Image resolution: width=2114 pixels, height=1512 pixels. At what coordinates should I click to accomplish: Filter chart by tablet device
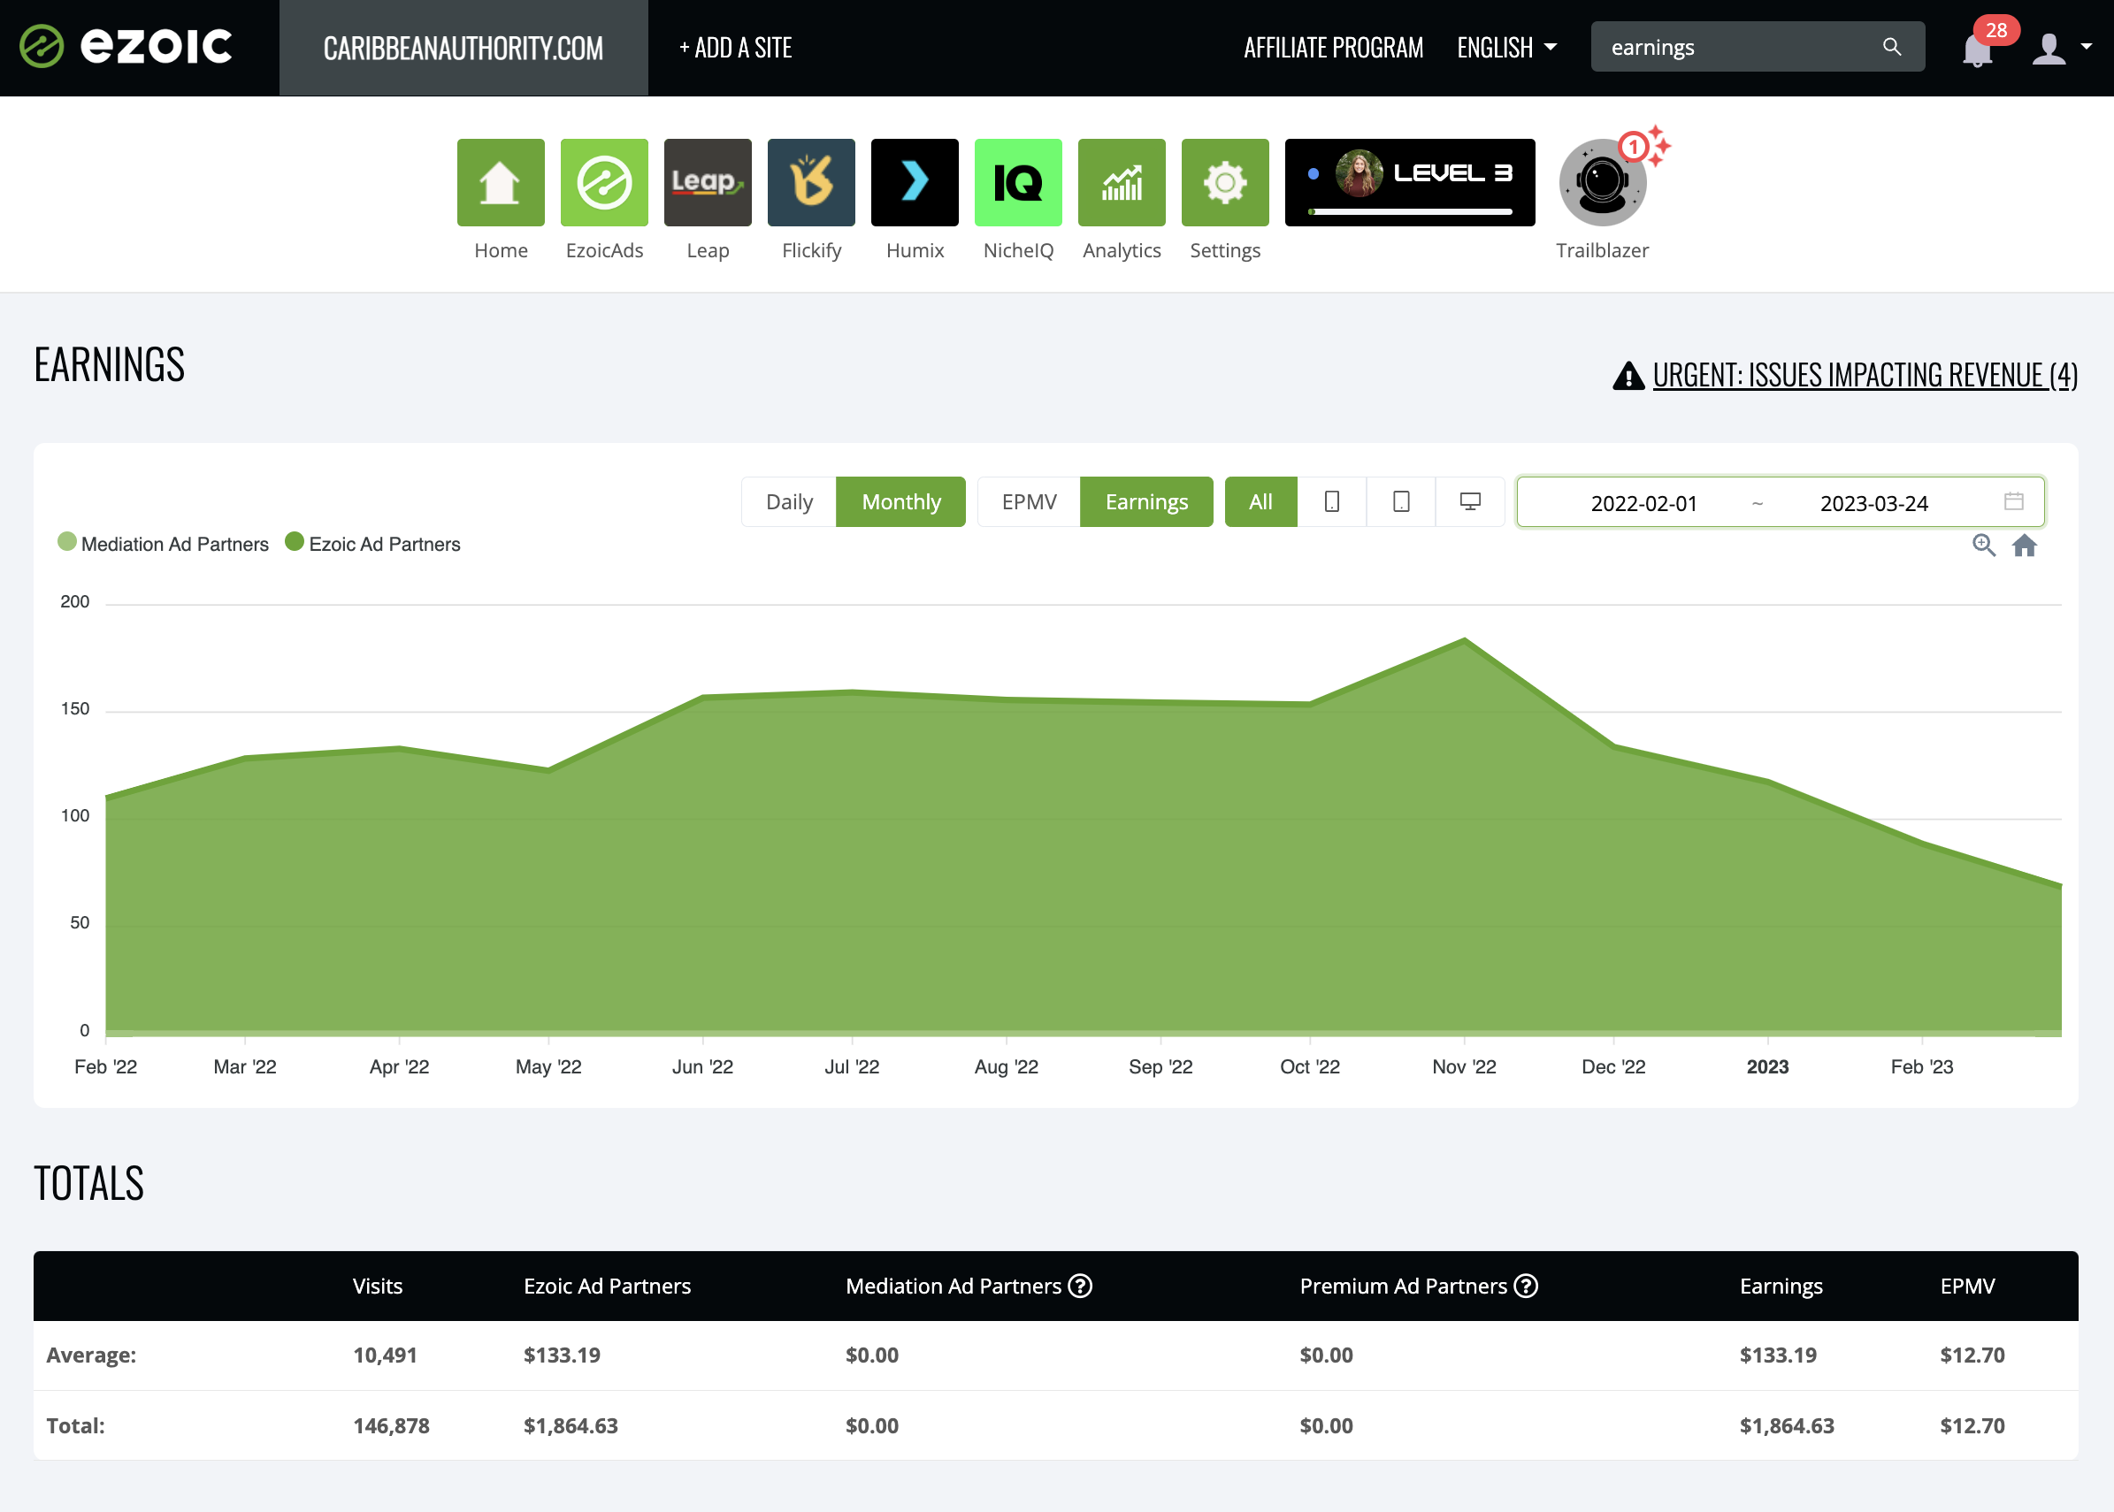pos(1401,502)
